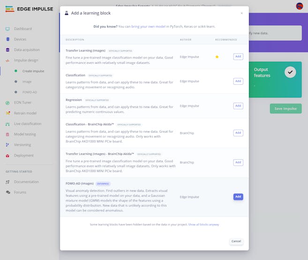Open Documentation link in sidebar
Screen dimensions: 308x260
tap(26, 182)
